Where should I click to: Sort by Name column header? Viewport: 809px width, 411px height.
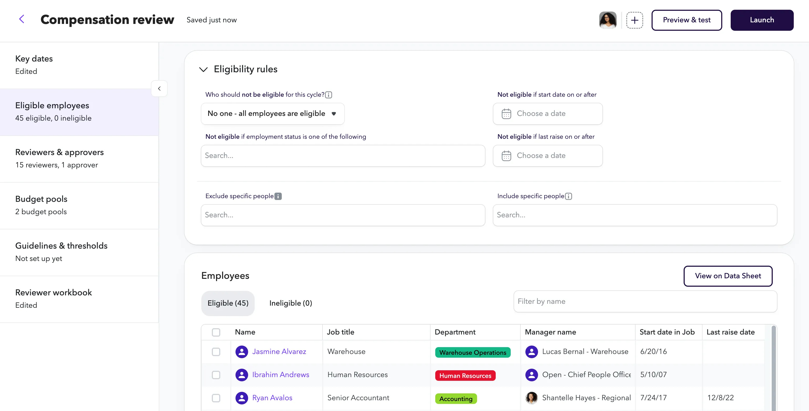[x=245, y=332]
